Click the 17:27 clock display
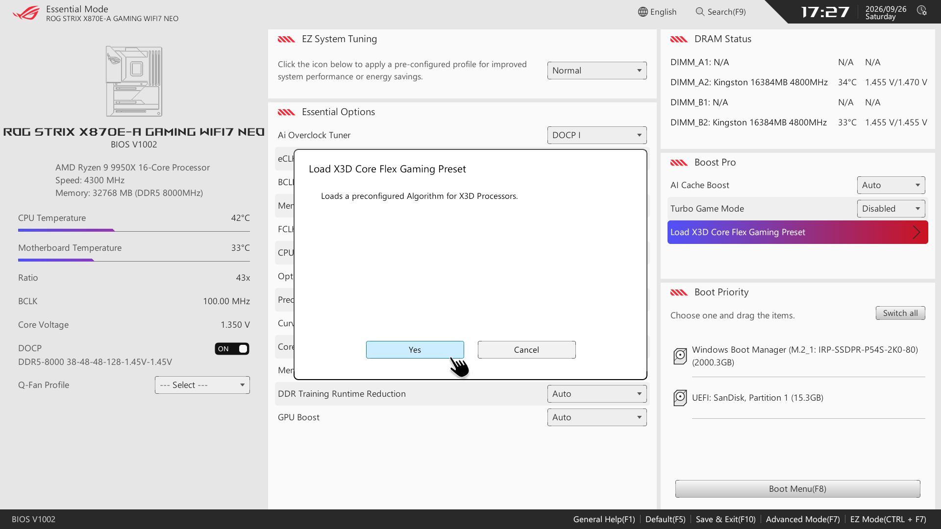941x529 pixels. click(x=825, y=12)
